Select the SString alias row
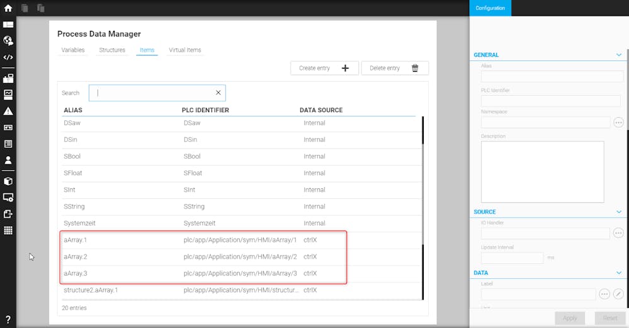Image resolution: width=629 pixels, height=328 pixels. [242, 206]
